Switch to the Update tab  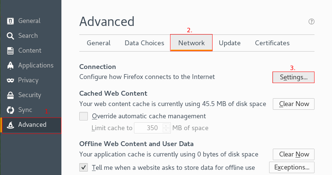click(x=230, y=43)
